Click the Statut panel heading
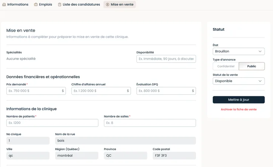The width and height of the screenshot is (273, 167). [x=219, y=29]
